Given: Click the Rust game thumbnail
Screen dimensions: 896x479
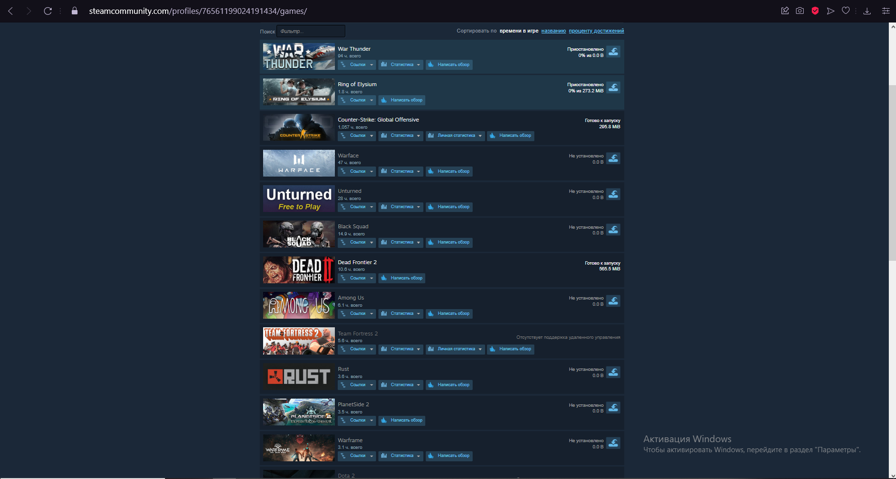Looking at the screenshot, I should pyautogui.click(x=299, y=377).
